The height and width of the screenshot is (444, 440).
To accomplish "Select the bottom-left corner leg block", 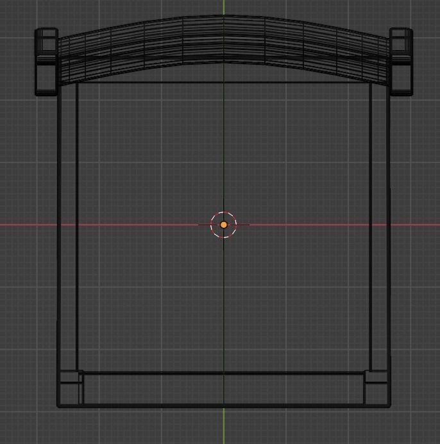I will coord(70,388).
